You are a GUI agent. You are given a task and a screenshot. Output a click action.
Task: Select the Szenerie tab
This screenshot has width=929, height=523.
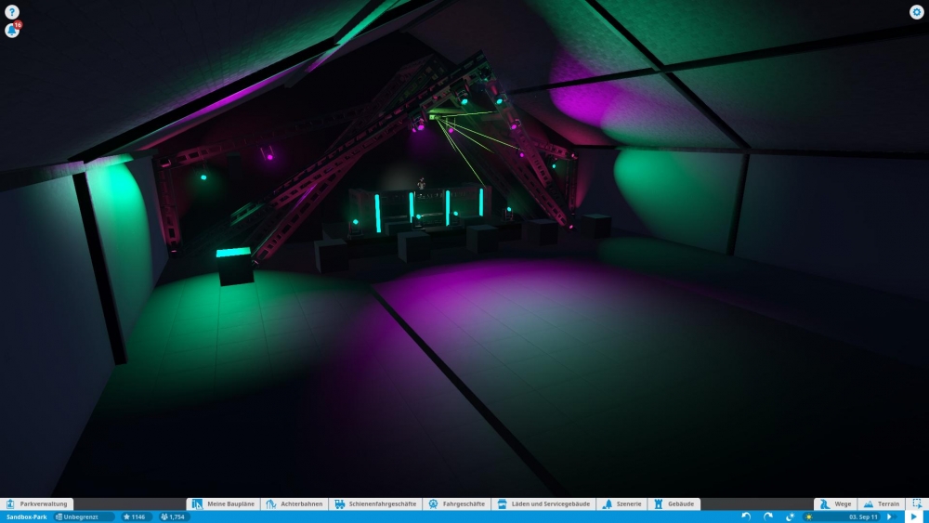point(622,504)
